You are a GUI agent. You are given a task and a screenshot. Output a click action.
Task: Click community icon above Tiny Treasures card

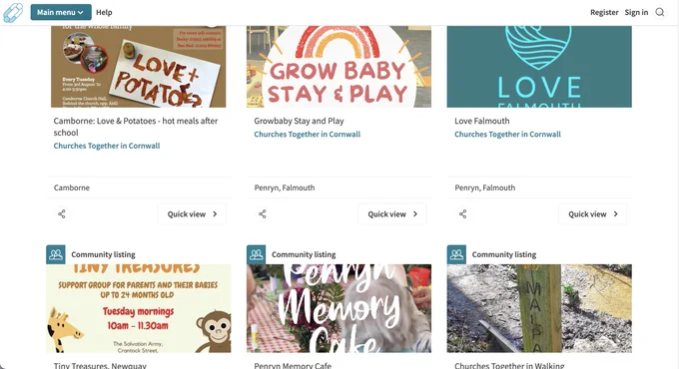56,254
